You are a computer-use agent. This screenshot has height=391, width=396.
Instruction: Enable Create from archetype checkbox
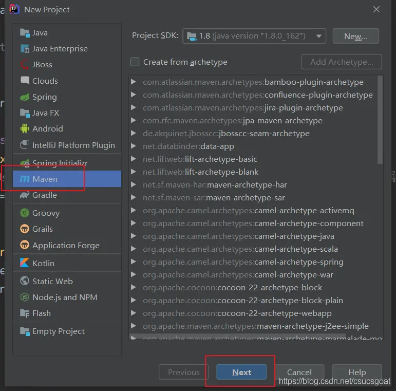pyautogui.click(x=135, y=62)
